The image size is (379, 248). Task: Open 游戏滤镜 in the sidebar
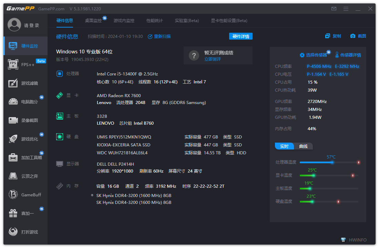click(25, 83)
